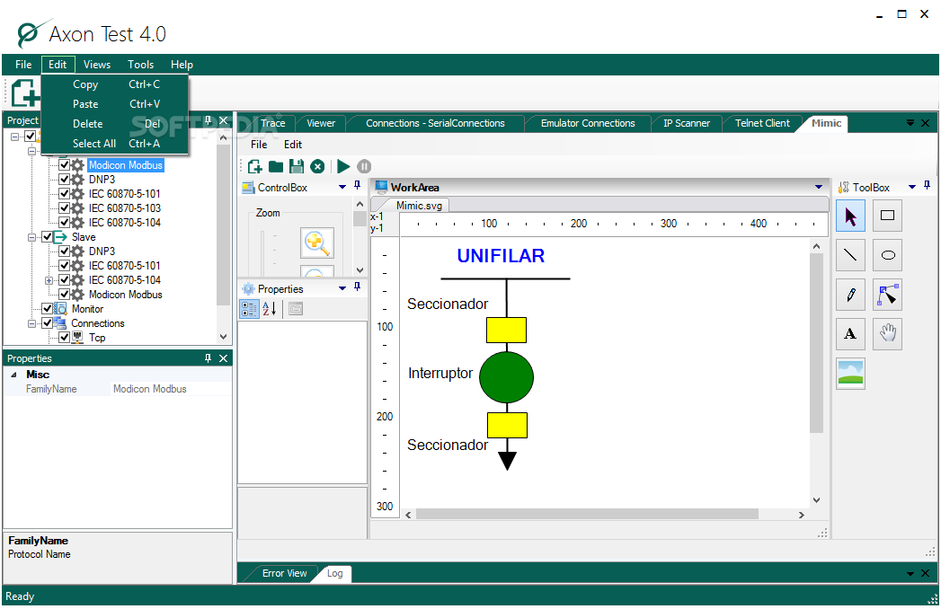
Task: Click the categorized view icon in Mimic Properties
Action: [250, 309]
